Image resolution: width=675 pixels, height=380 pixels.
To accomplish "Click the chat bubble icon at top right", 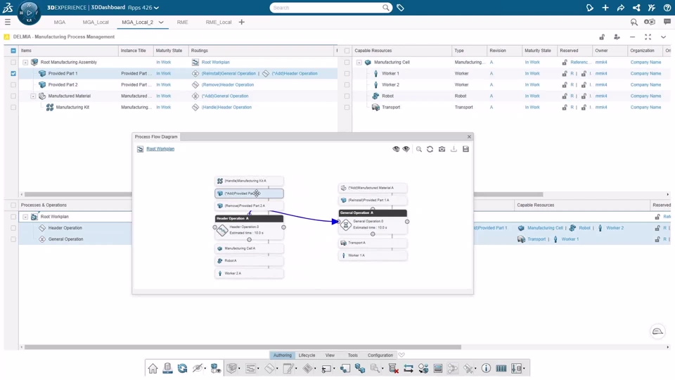I will (x=667, y=22).
